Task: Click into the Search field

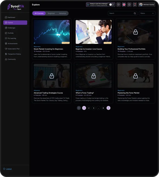Action: click(121, 13)
